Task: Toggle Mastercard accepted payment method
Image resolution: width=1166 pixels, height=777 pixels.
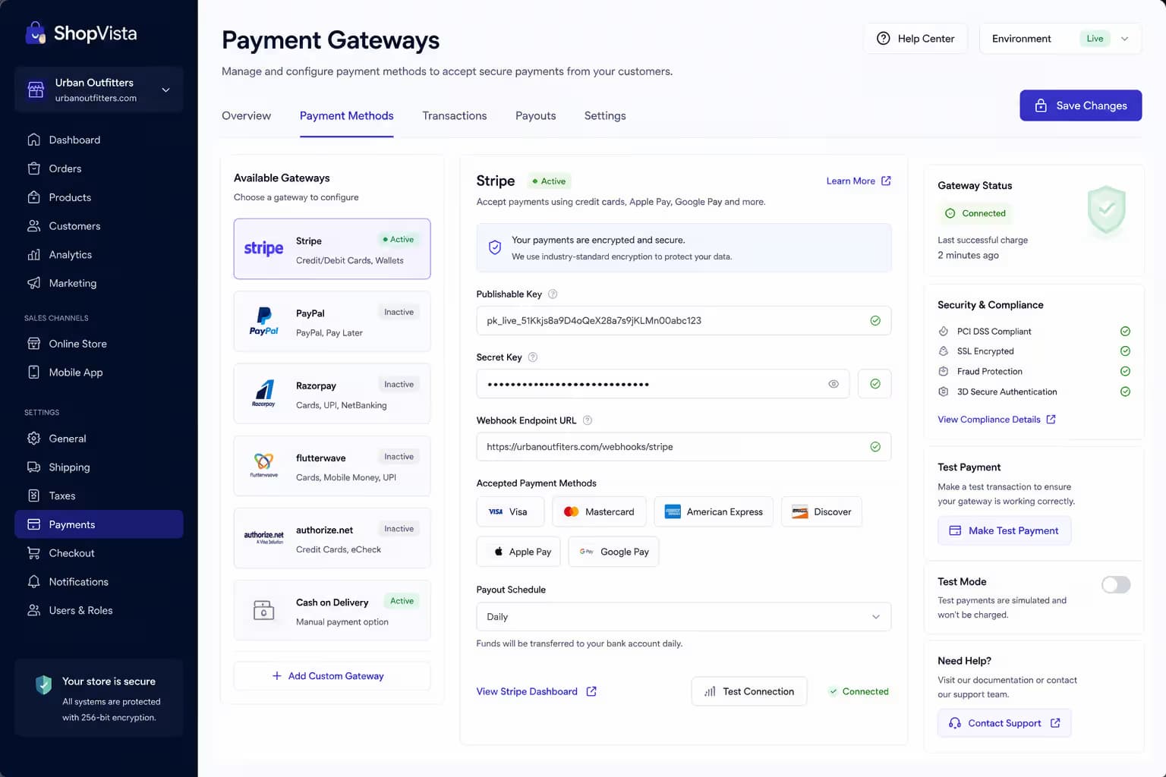Action: (599, 511)
